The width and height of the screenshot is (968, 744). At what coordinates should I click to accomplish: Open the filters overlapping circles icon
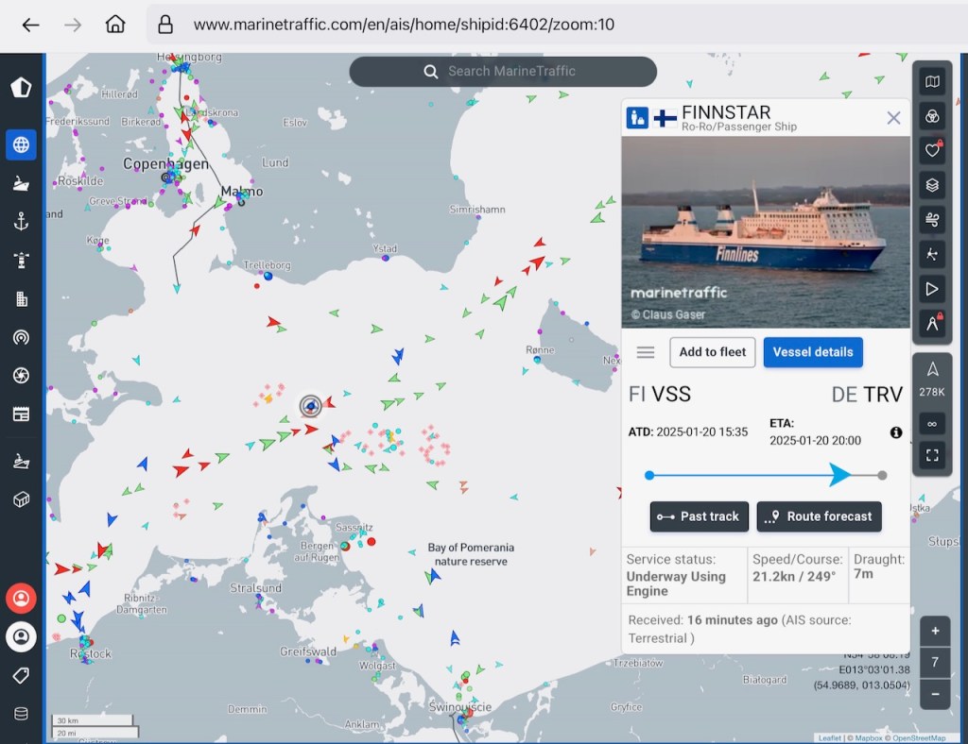point(932,116)
